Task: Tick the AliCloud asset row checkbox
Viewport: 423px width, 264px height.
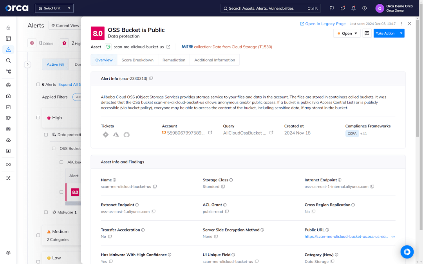Action: [61, 162]
